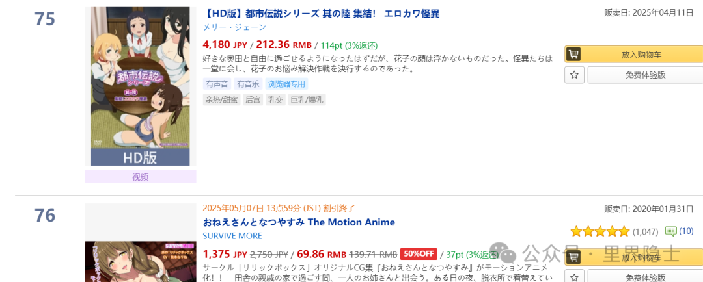Favorite item 76 with the star icon
The height and width of the screenshot is (282, 703).
coord(574,277)
